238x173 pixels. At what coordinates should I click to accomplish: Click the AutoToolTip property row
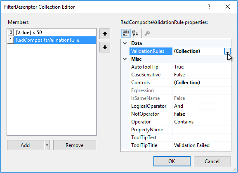coord(180,67)
